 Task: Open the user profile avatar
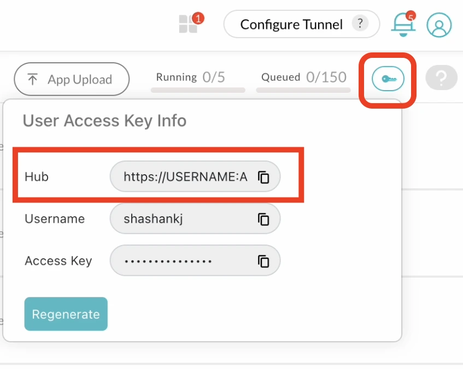pos(439,25)
